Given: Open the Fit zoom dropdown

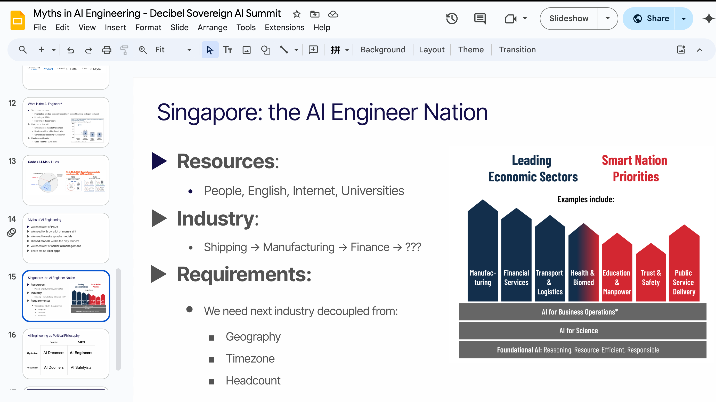Looking at the screenshot, I should tap(189, 50).
